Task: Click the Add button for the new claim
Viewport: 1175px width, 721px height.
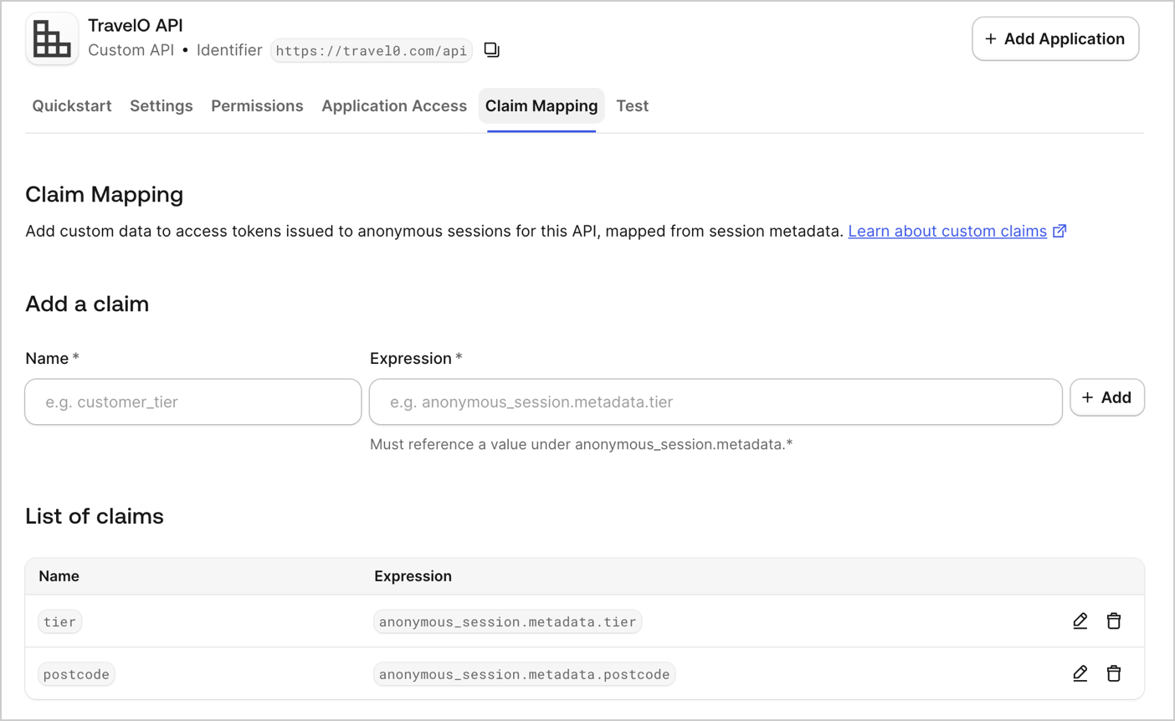Action: pyautogui.click(x=1107, y=397)
